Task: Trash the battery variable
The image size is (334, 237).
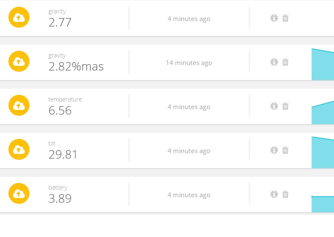Action: click(285, 194)
